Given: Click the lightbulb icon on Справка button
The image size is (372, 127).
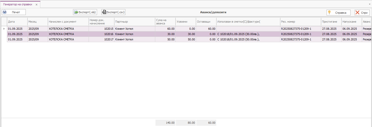Looking at the screenshot, I should click(x=329, y=12).
